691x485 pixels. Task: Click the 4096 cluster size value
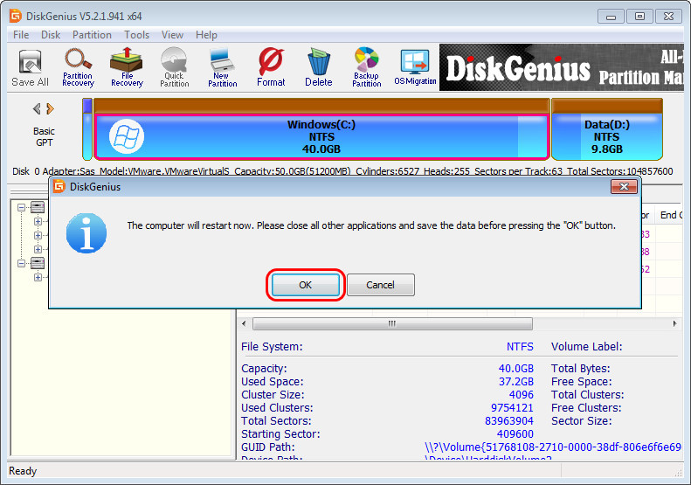coord(521,395)
